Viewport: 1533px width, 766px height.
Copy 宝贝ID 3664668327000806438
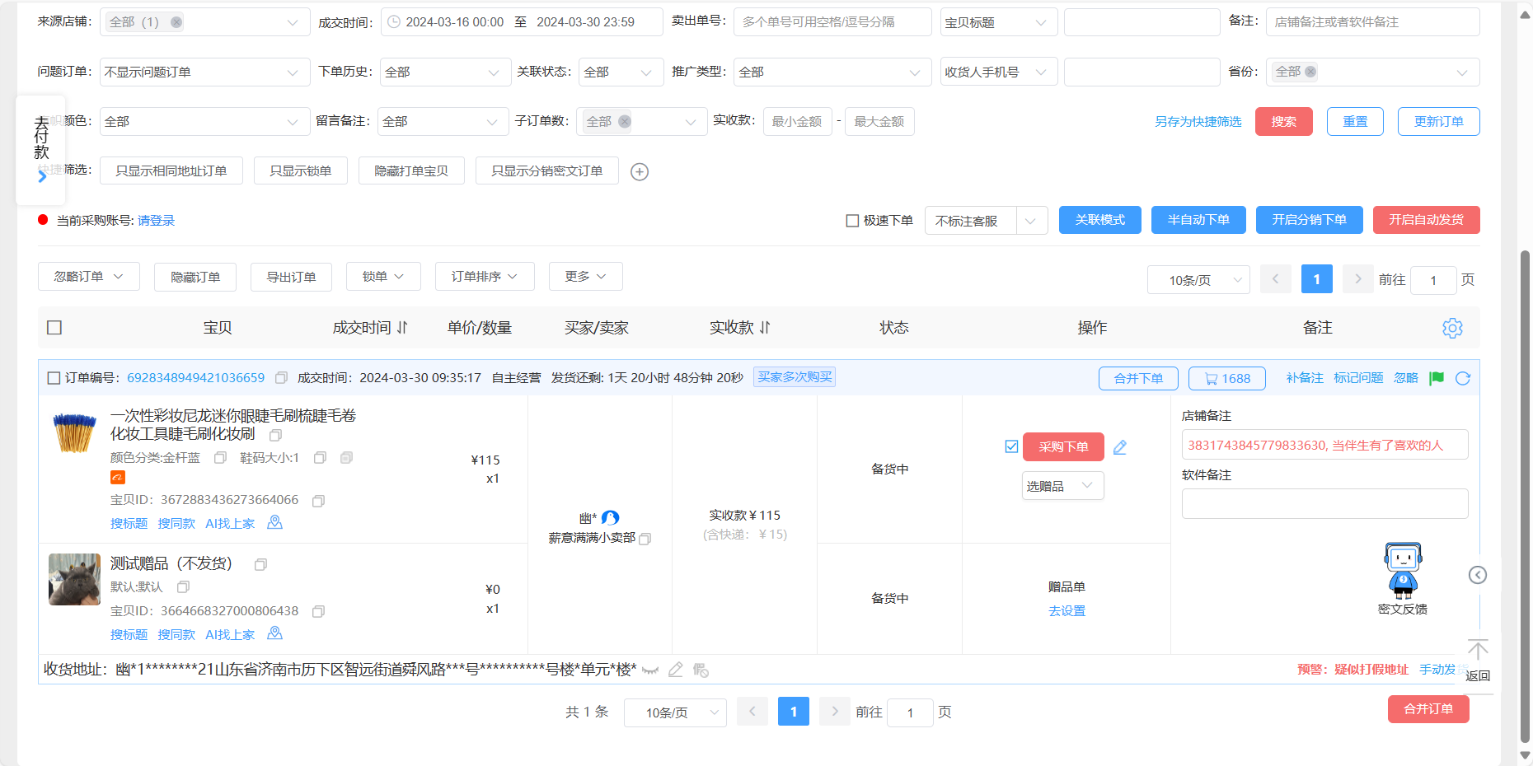point(319,612)
